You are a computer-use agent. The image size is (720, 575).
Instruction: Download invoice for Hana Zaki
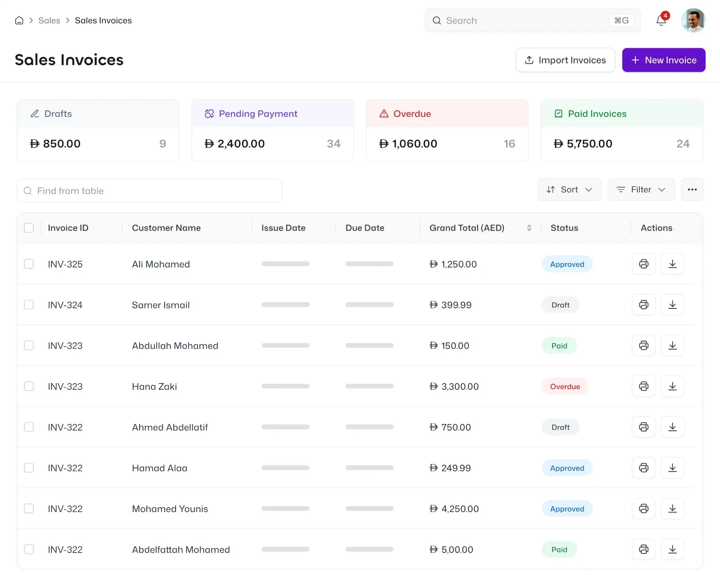[672, 386]
